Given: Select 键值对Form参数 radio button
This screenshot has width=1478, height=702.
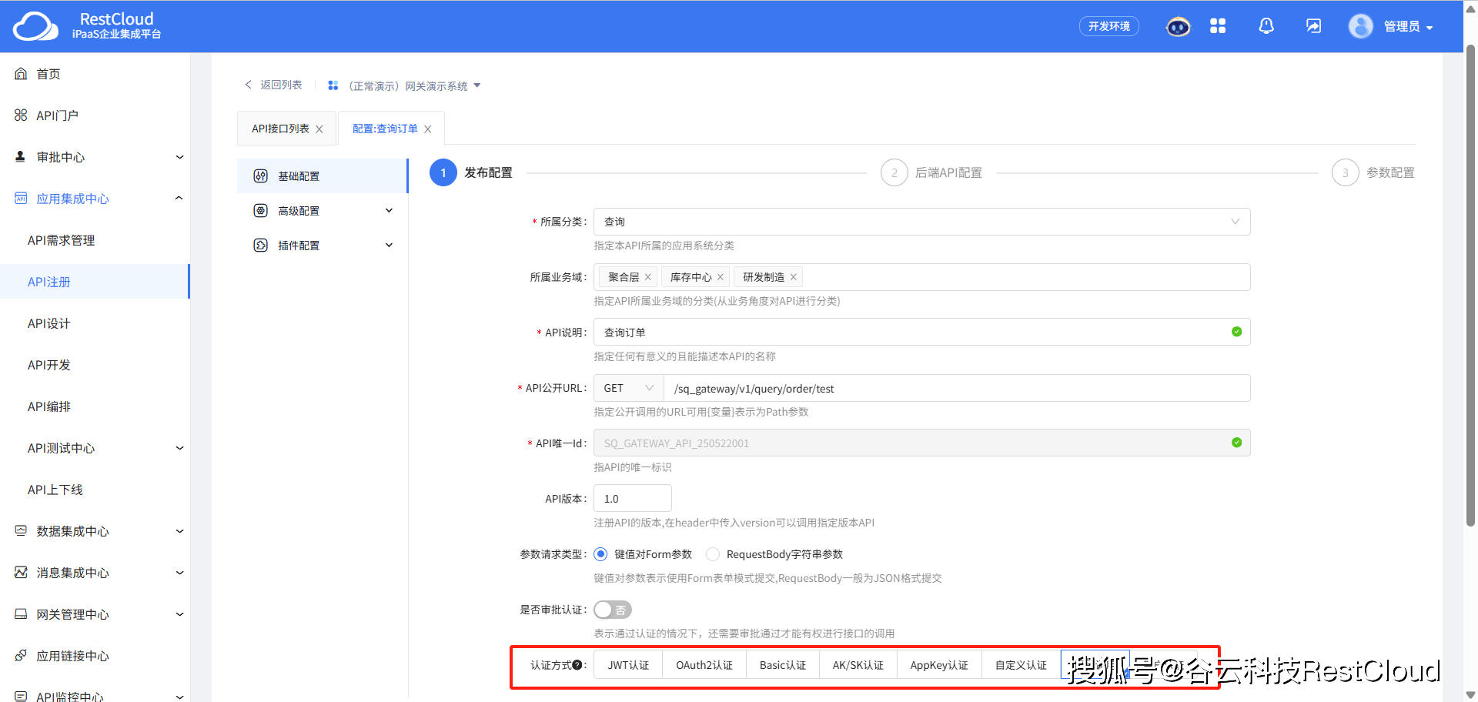Looking at the screenshot, I should [x=600, y=553].
